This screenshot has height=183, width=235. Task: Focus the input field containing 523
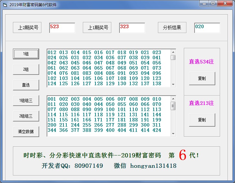(x=62, y=28)
